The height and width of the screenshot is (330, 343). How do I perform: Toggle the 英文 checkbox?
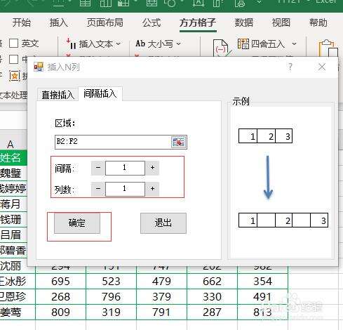[13, 44]
